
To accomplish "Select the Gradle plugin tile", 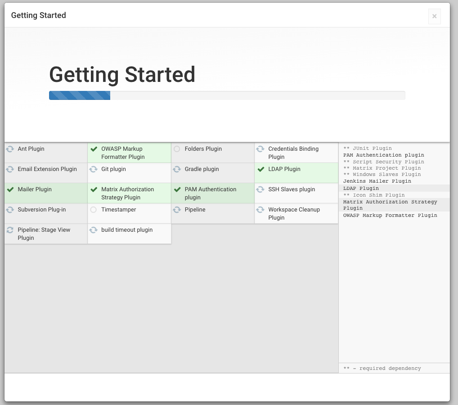I will coord(213,173).
